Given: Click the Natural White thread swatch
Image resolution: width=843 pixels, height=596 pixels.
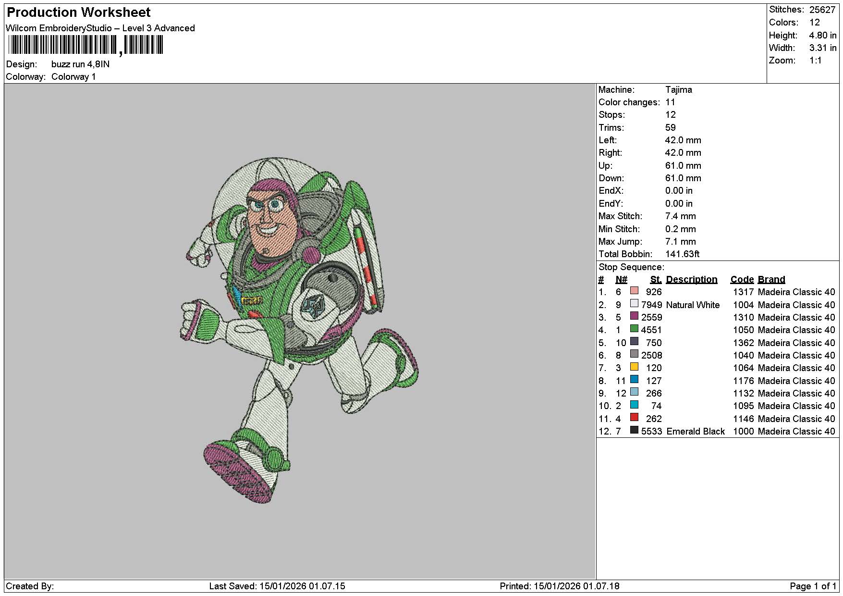Looking at the screenshot, I should click(634, 303).
